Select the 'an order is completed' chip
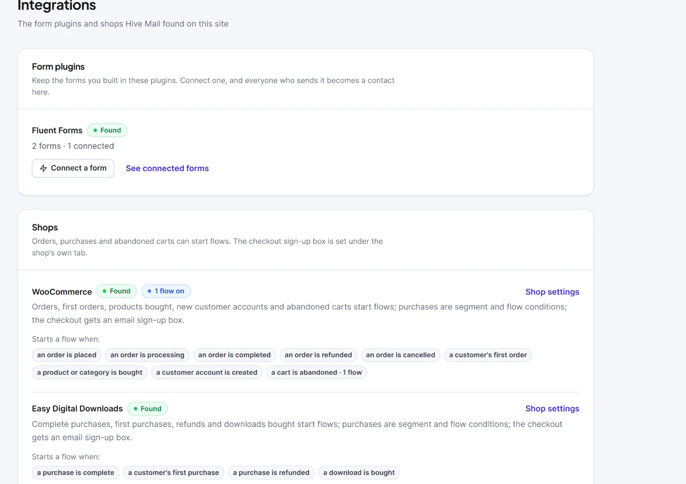The width and height of the screenshot is (686, 484). [235, 355]
